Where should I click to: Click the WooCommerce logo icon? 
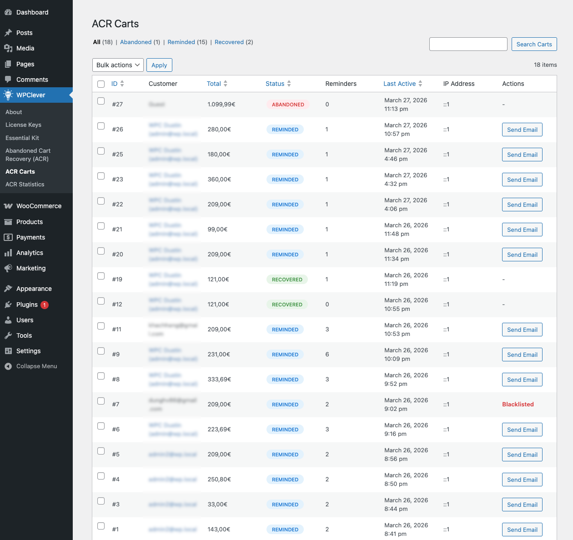[x=8, y=206]
